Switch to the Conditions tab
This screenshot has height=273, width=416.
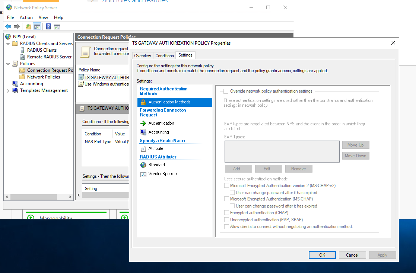[x=164, y=56]
